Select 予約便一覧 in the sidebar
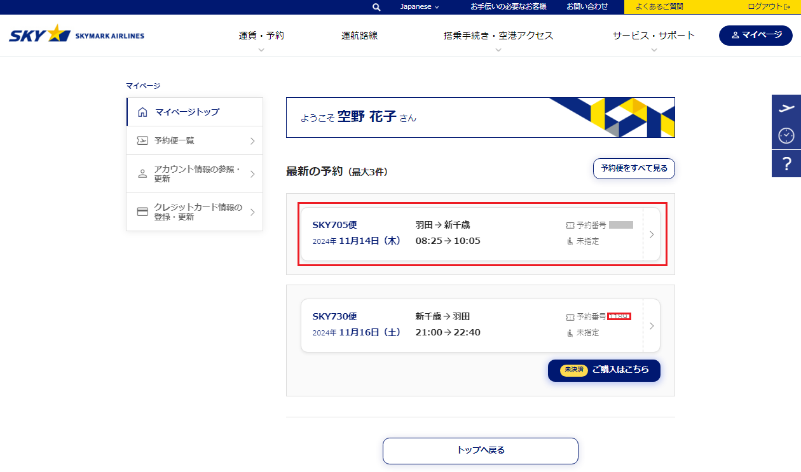Viewport: 801px width, 472px height. pyautogui.click(x=195, y=140)
